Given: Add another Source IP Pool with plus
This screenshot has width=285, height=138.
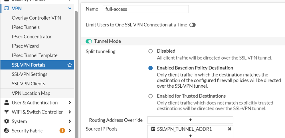Looking at the screenshot, I should coord(190,136).
